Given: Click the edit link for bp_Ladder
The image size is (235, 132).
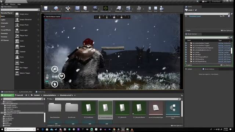Looking at the screenshot, I should coord(224,52).
